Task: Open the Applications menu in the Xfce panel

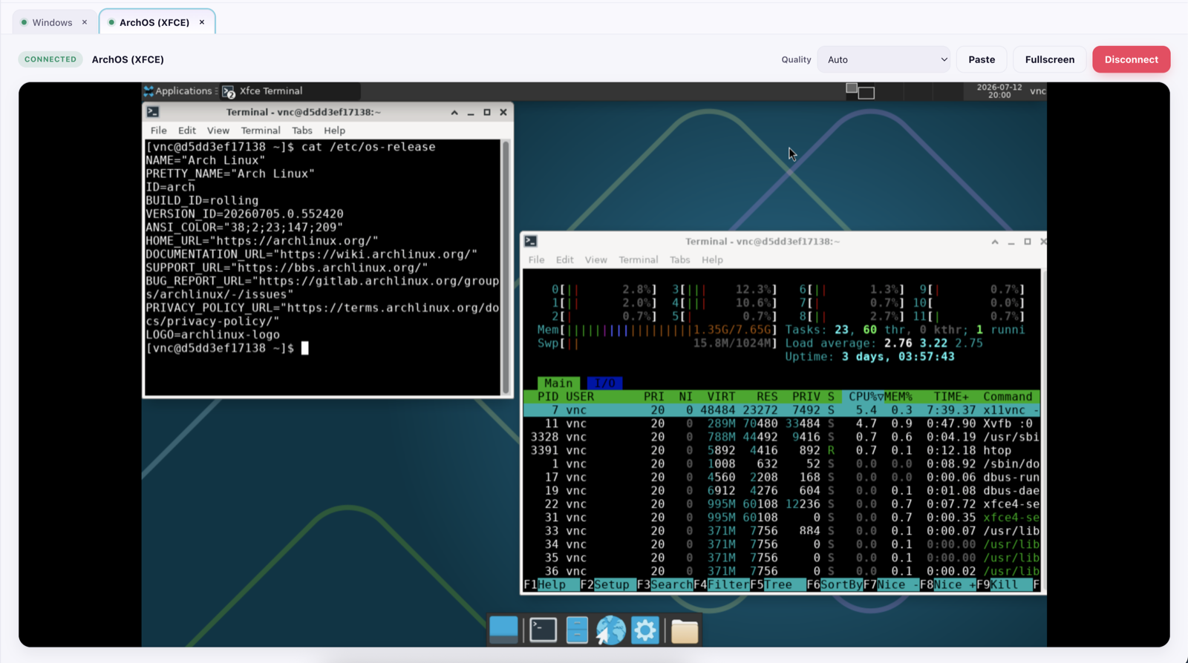Action: 178,90
